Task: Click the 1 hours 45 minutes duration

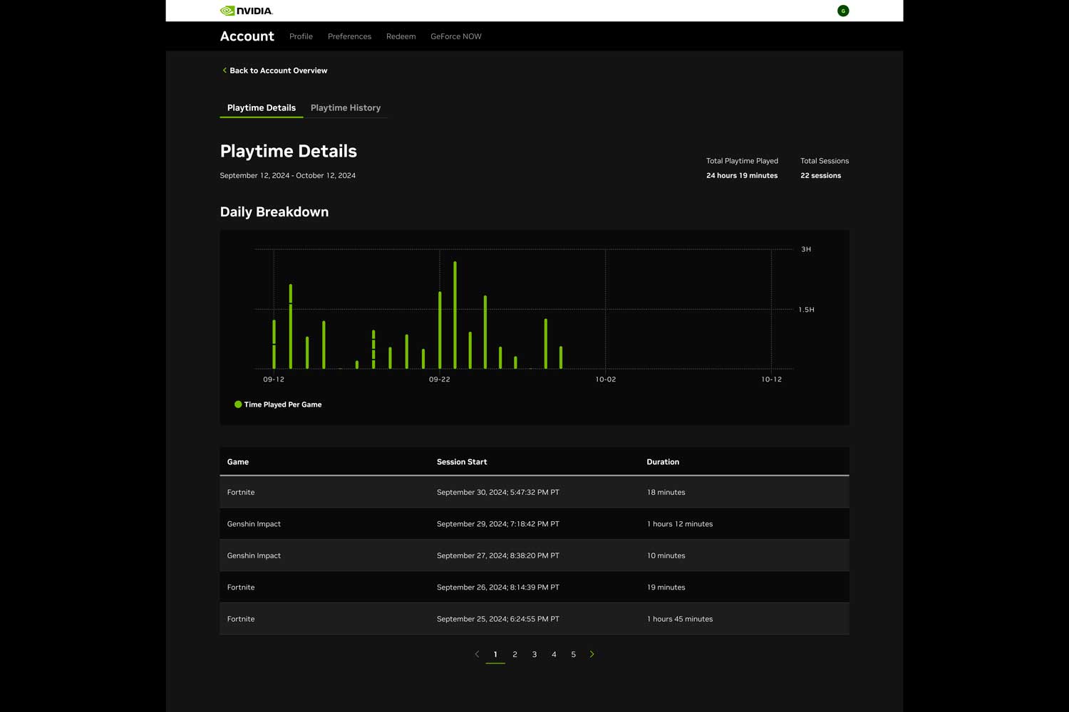Action: click(680, 619)
